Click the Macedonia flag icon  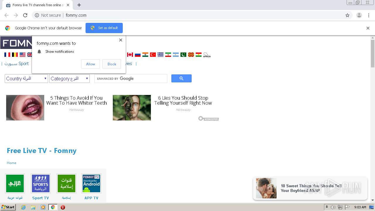tap(191, 55)
